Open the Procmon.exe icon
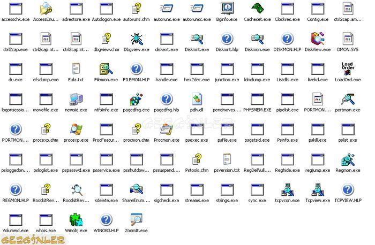The width and height of the screenshot is (375, 245). (x=167, y=129)
